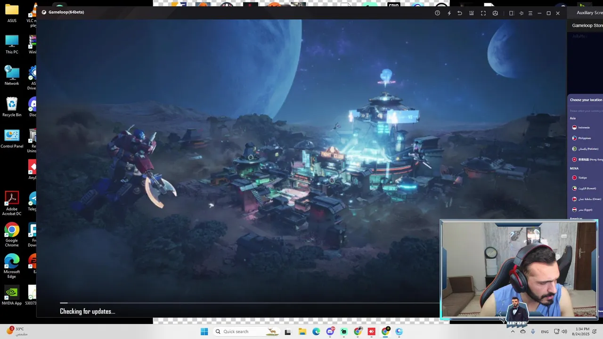
Task: Click the update progress bar
Action: pyautogui.click(x=250, y=303)
